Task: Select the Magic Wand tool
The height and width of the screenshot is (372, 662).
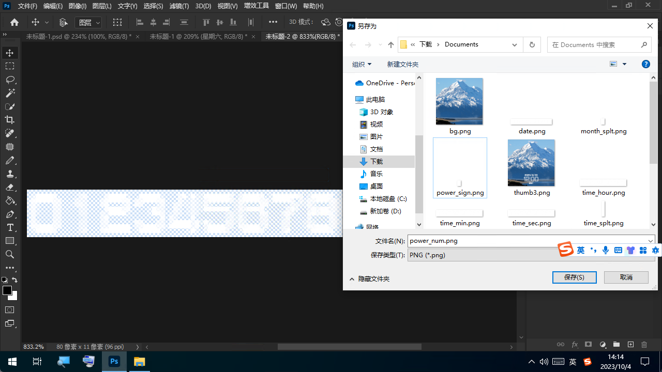Action: point(10,93)
